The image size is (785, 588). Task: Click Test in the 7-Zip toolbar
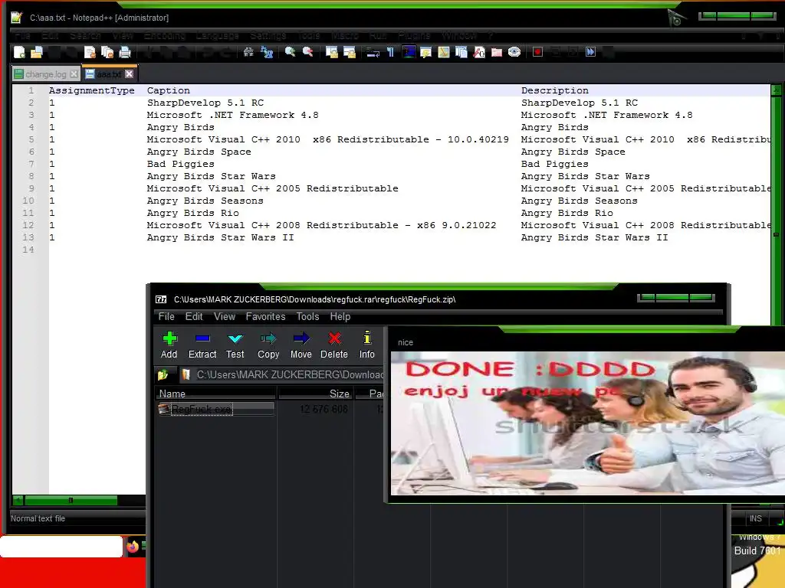tap(235, 345)
